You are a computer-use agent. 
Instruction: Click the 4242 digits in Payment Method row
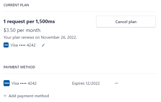click(x=32, y=83)
